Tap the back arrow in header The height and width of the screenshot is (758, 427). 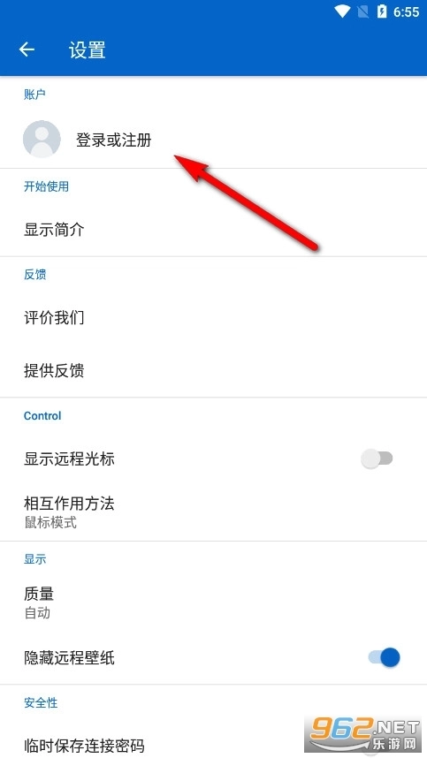[x=27, y=49]
